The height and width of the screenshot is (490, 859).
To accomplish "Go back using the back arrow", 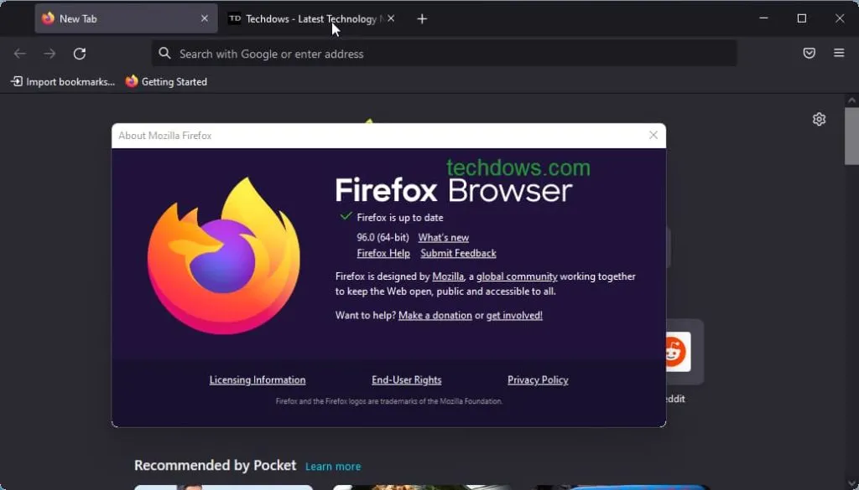I will pos(20,54).
